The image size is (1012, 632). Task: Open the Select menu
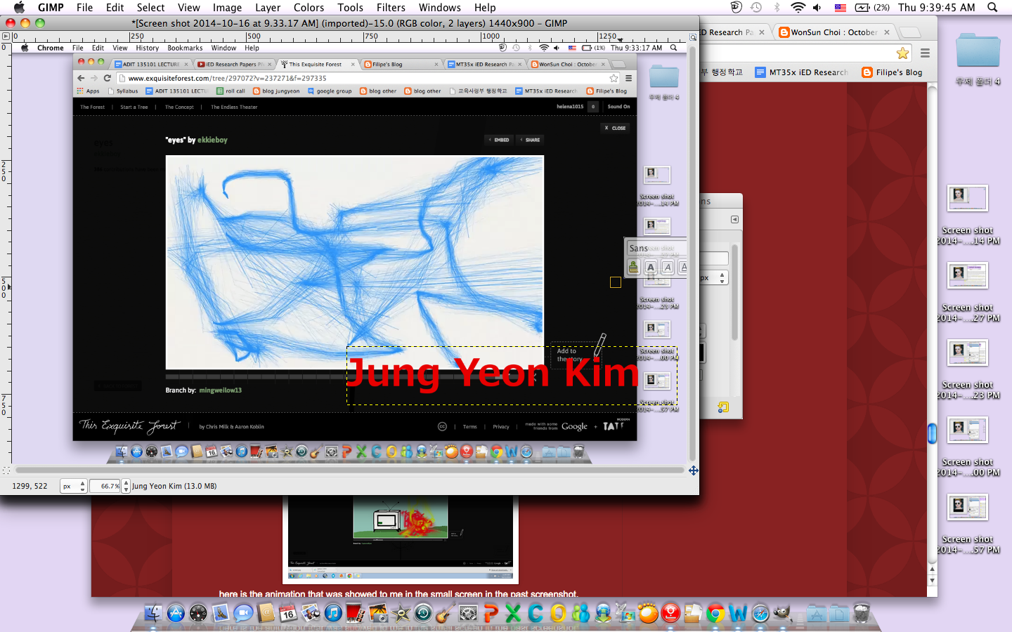(x=150, y=8)
